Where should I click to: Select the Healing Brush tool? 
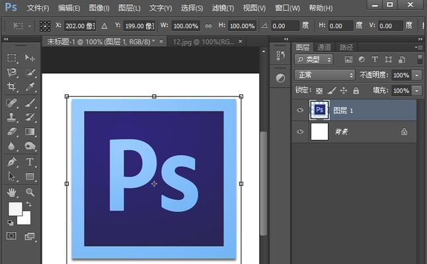(11, 103)
